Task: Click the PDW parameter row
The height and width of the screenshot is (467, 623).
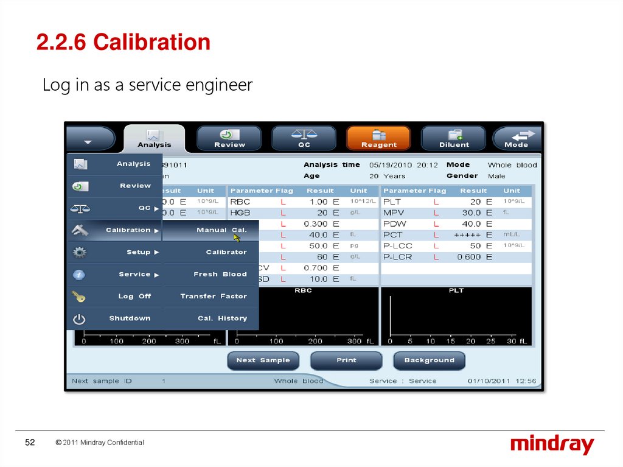Action: tap(456, 224)
